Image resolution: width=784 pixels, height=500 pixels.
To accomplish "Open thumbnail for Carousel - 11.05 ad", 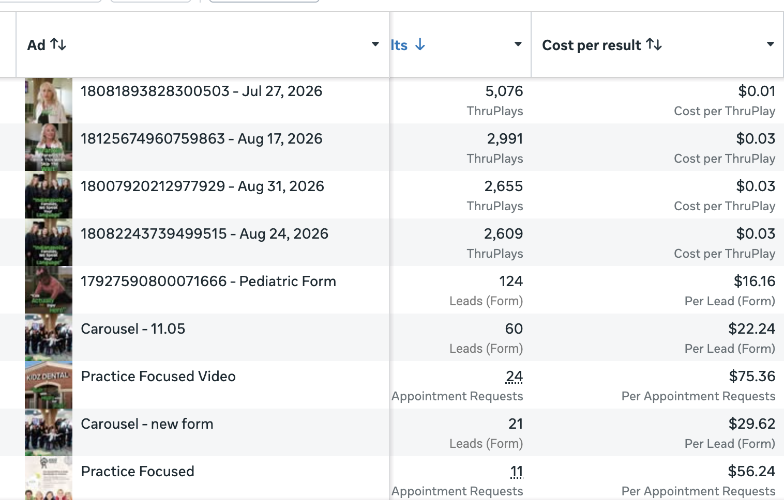I will (49, 337).
